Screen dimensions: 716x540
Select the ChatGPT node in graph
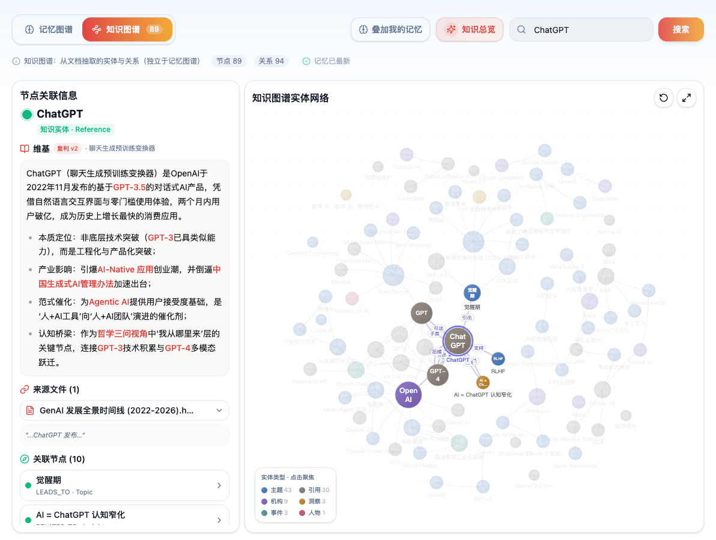(x=458, y=341)
